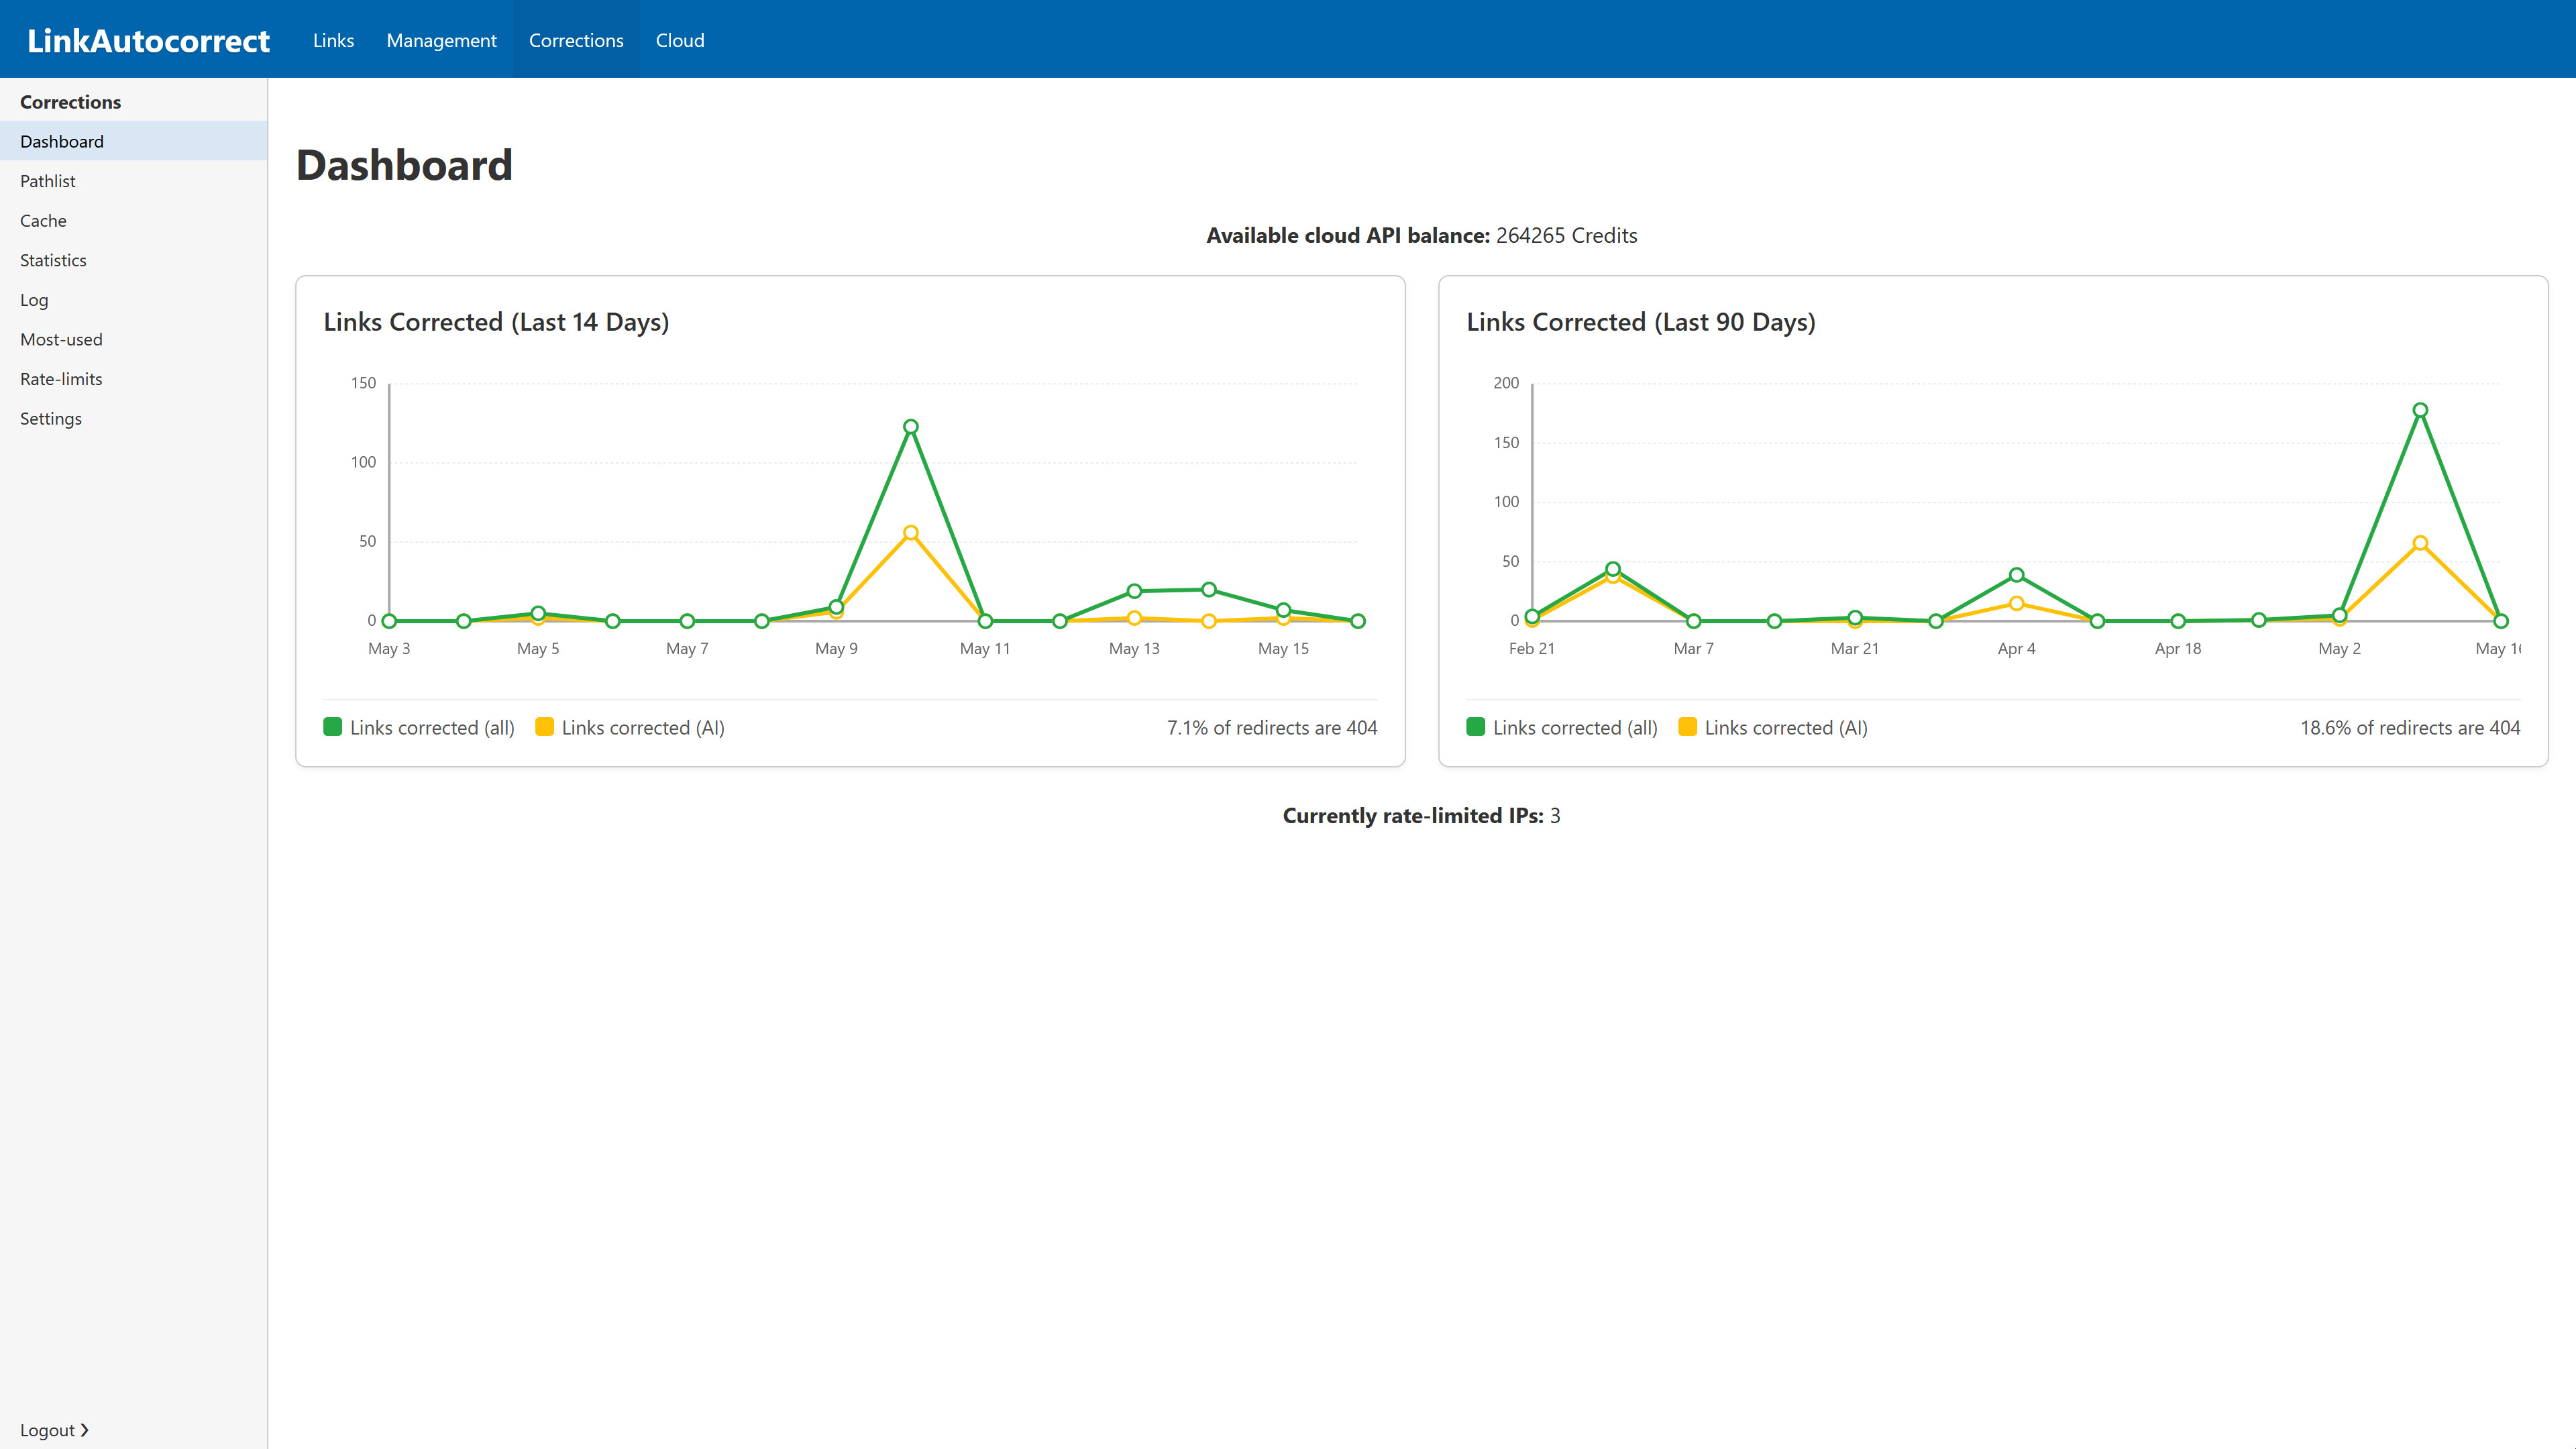Open the Corrections menu
The height and width of the screenshot is (1449, 2576).
pos(576,40)
